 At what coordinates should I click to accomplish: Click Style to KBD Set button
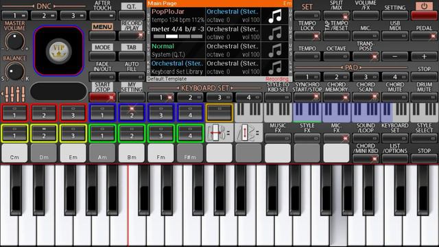(278, 97)
